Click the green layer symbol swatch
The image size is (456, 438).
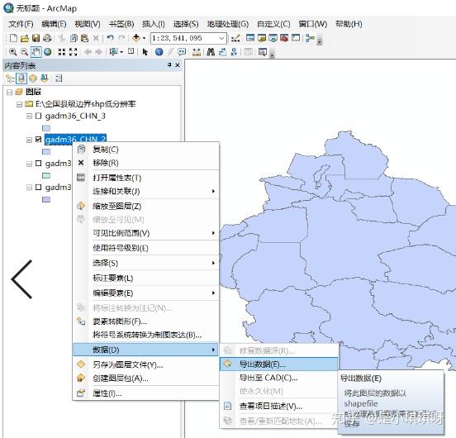(46, 176)
